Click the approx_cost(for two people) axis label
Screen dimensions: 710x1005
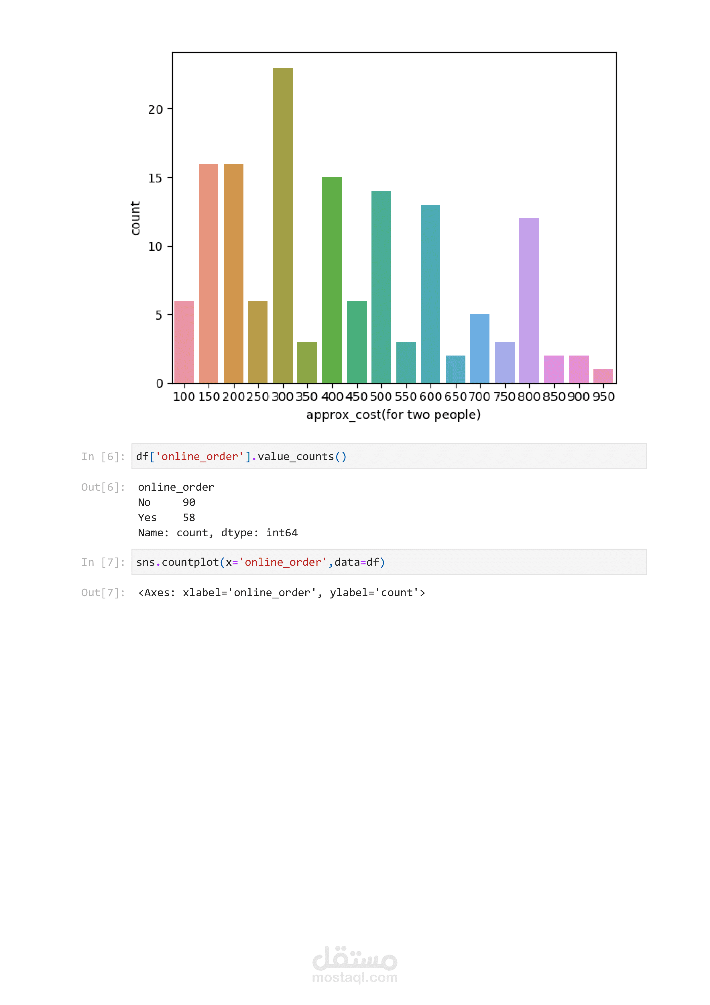coord(393,415)
